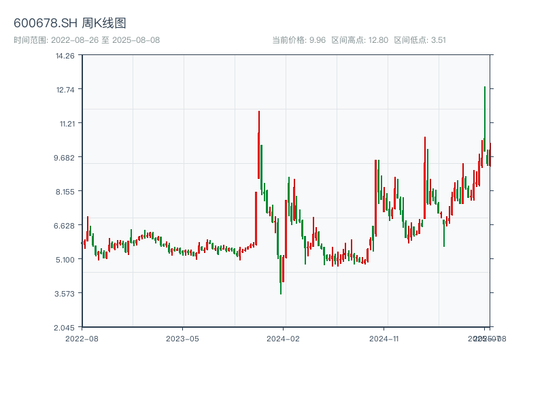Screen dimensions: 544x408
Task: Click the y-axis value 5.100
Action: [x=65, y=260]
